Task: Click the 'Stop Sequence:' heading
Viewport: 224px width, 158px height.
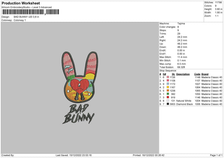Action: [168, 71]
